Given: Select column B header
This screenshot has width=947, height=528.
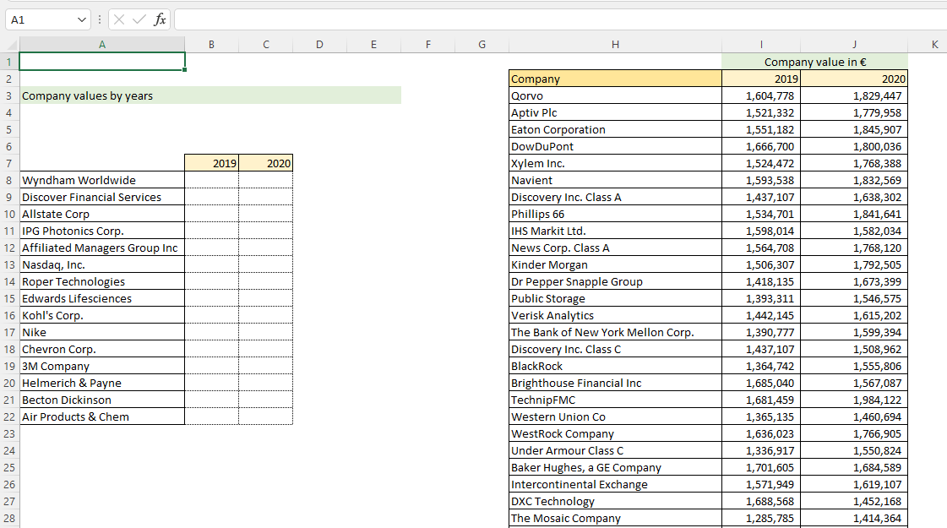Looking at the screenshot, I should (211, 45).
